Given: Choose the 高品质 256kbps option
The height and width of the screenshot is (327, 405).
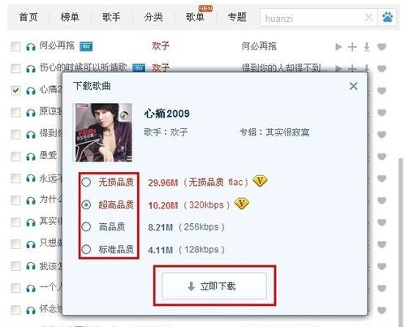Looking at the screenshot, I should coord(86,226).
